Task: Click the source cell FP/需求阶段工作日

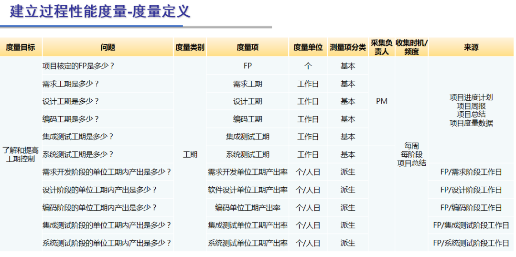Action: coord(471,172)
